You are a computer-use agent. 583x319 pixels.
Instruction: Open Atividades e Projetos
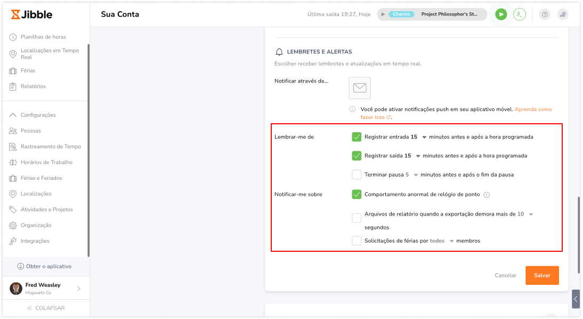click(47, 209)
